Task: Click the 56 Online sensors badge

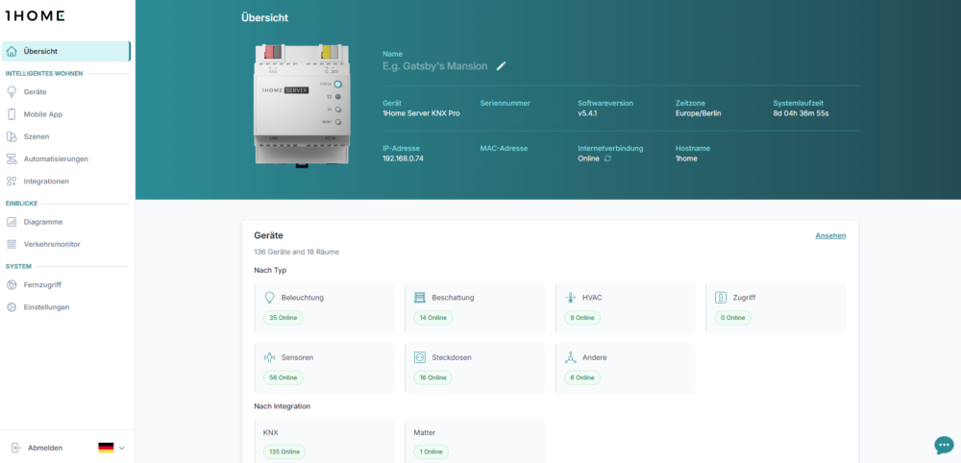Action: pos(283,378)
